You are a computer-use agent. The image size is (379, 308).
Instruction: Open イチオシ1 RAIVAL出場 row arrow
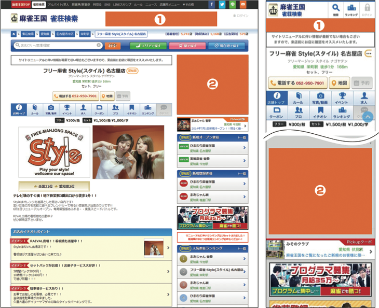pos(168,248)
